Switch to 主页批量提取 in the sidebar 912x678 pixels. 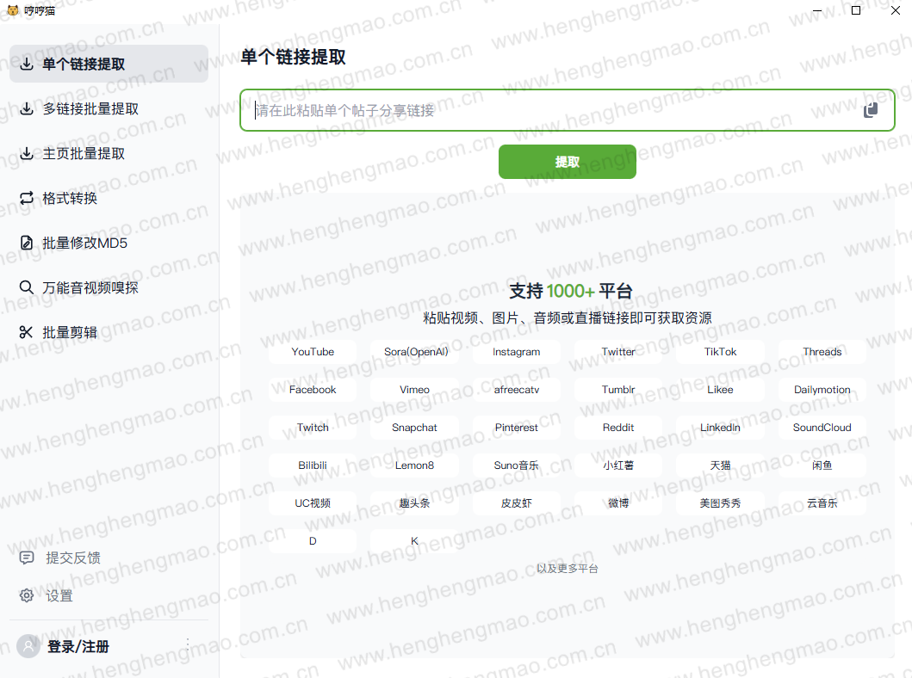click(x=84, y=153)
